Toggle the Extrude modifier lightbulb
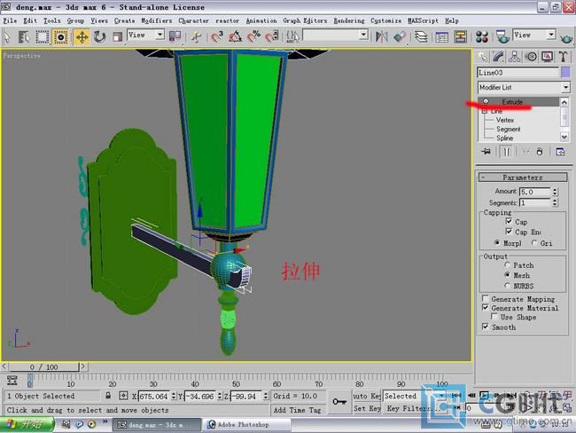The height and width of the screenshot is (433, 576). pyautogui.click(x=486, y=101)
